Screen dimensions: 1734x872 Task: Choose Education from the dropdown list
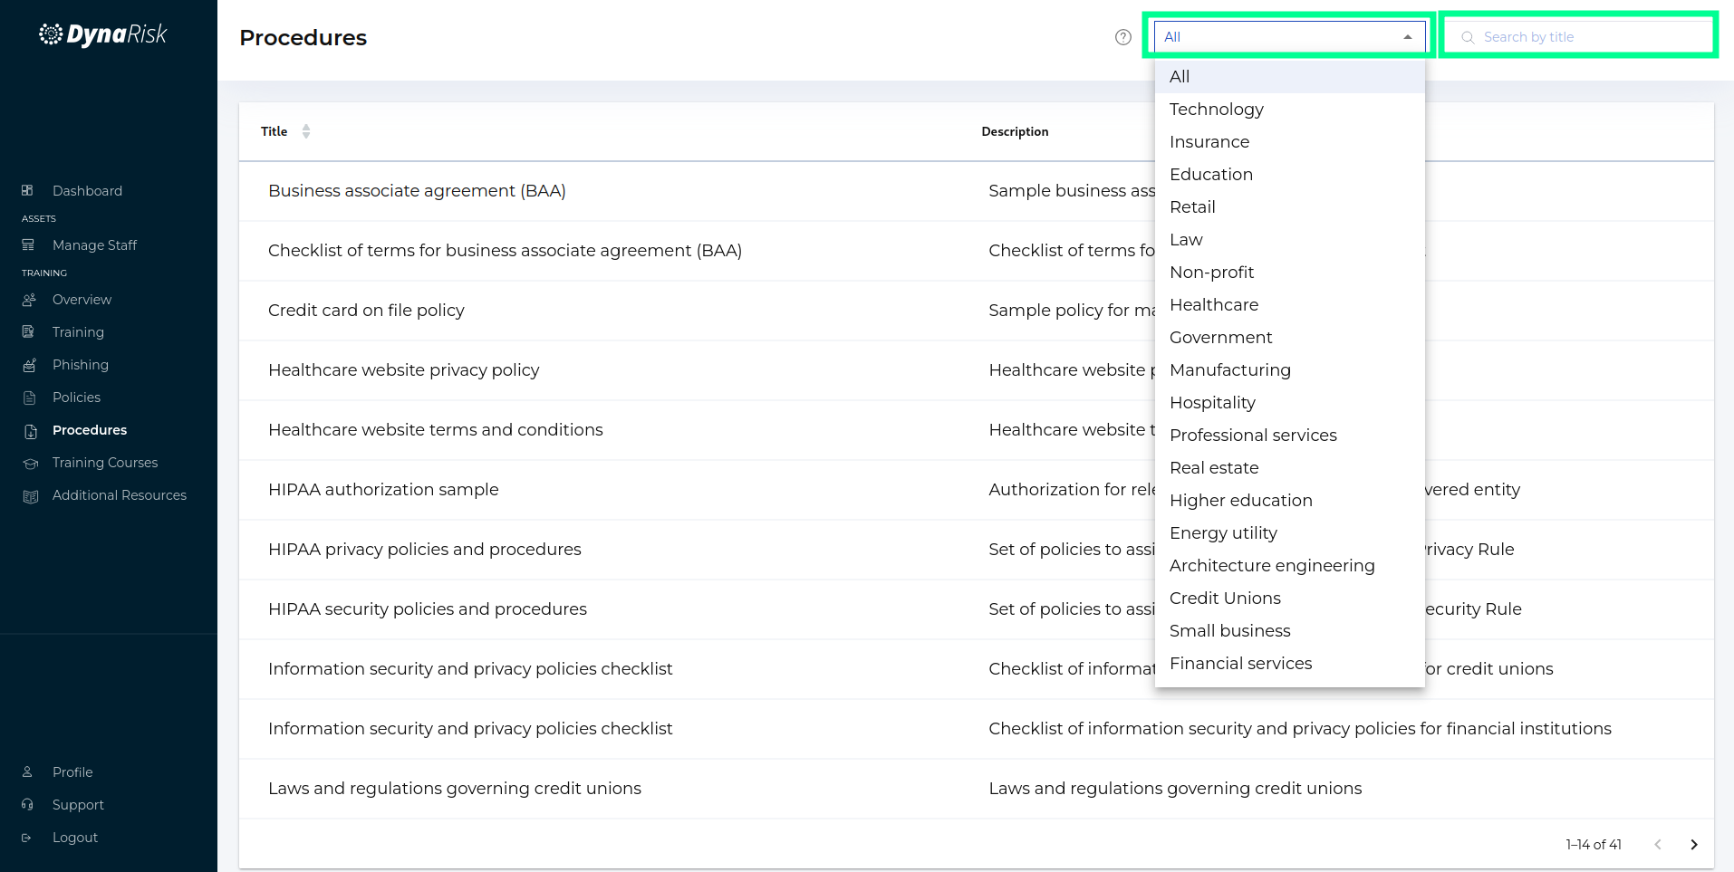point(1290,175)
